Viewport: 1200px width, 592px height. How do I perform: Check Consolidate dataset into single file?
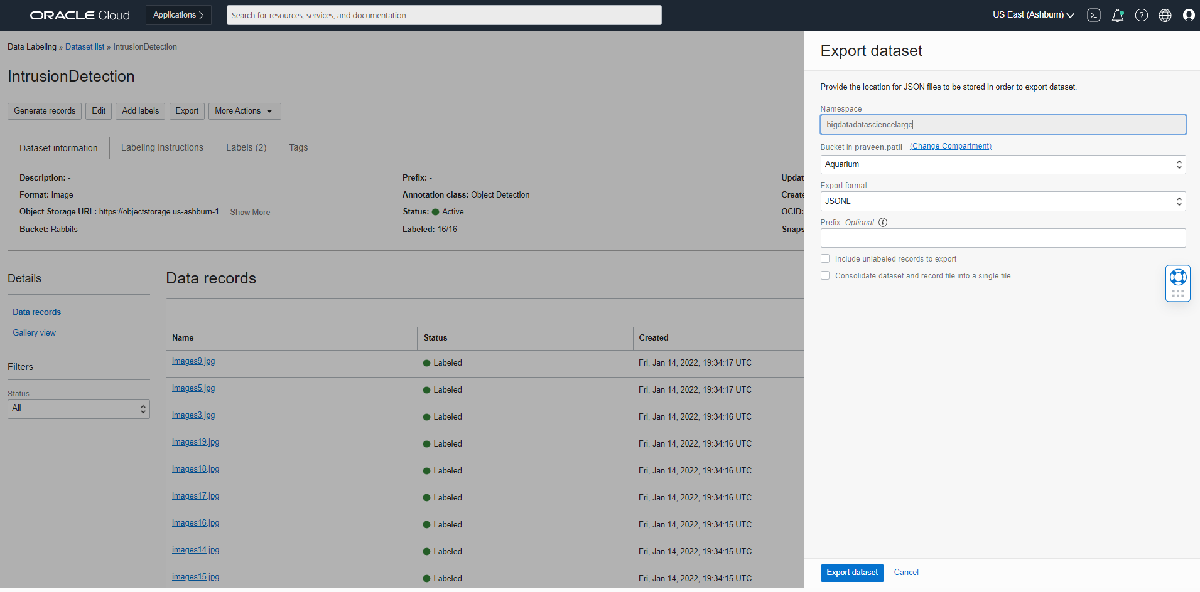pyautogui.click(x=825, y=276)
